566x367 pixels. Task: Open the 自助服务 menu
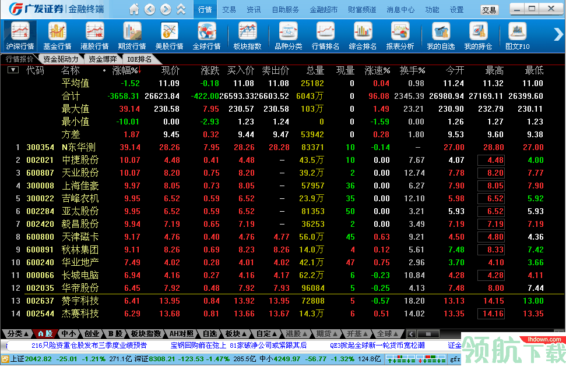click(x=286, y=10)
